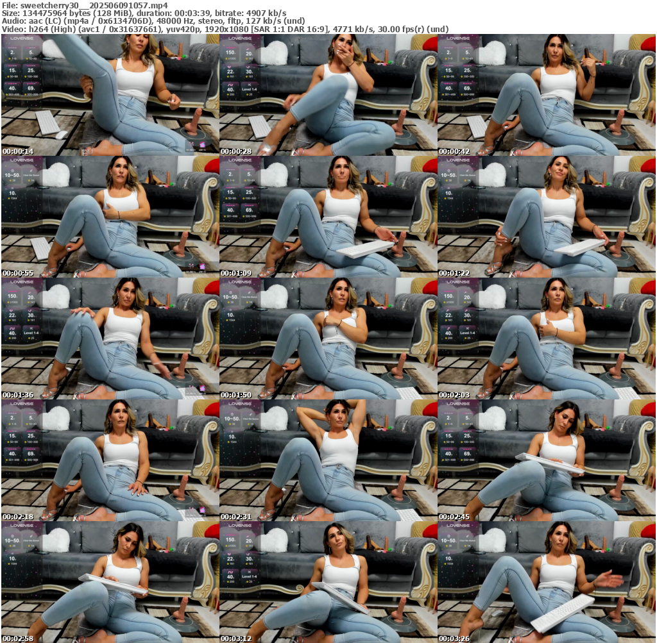The image size is (657, 643).
Task: Select the thumbnail stamped 00:03:12
Action: [x=328, y=581]
